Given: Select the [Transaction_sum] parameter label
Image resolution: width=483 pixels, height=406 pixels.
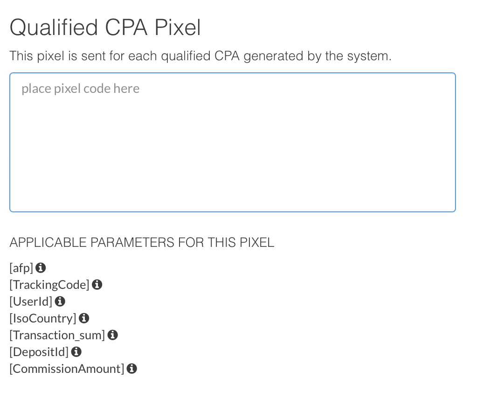Looking at the screenshot, I should point(57,335).
